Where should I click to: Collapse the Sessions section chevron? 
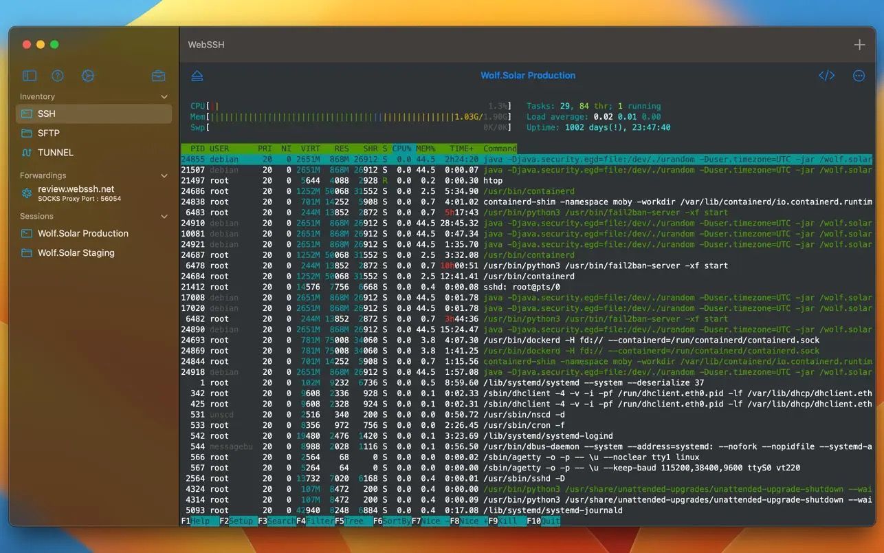[164, 216]
